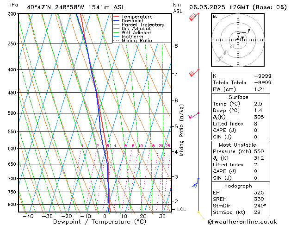Image resolution: width=291 pixels, height=225 pixels.
Task: Select the Dry Adiabat legend entry
Action: point(136,29)
